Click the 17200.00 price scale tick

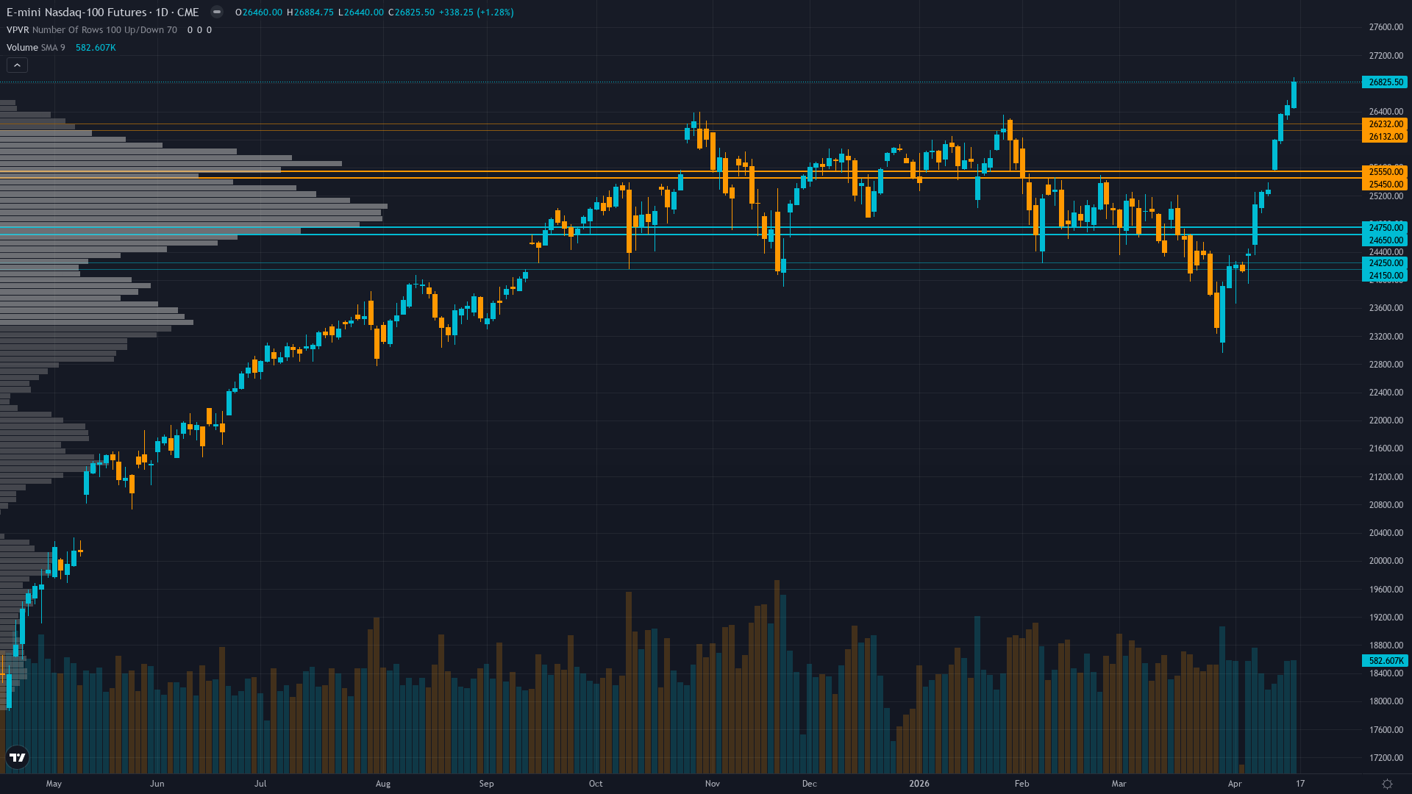1386,758
